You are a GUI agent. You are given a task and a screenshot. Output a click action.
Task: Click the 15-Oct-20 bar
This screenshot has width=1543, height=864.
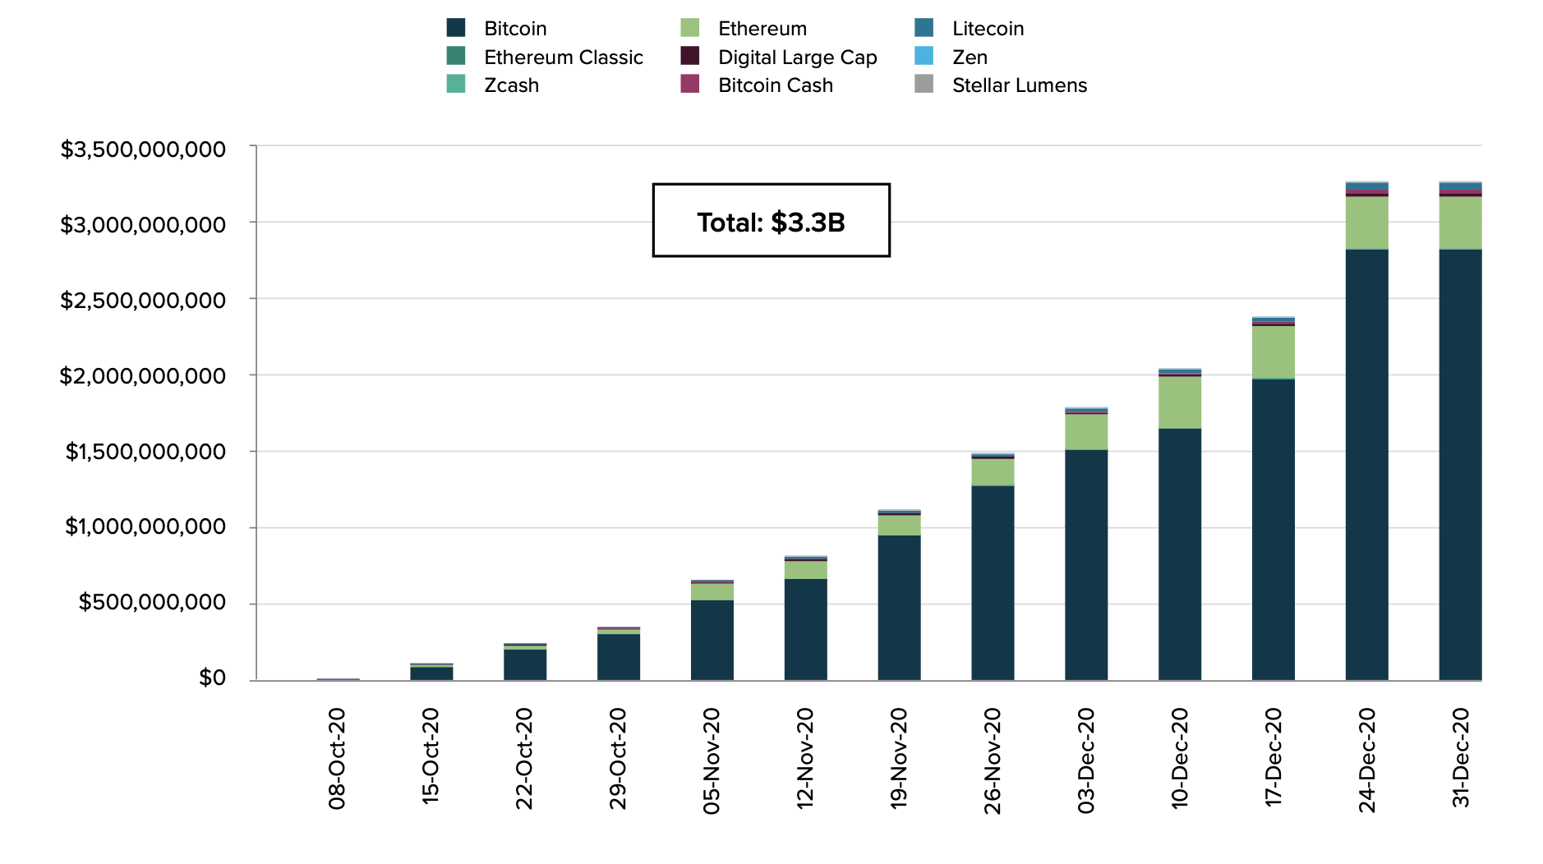[431, 673]
